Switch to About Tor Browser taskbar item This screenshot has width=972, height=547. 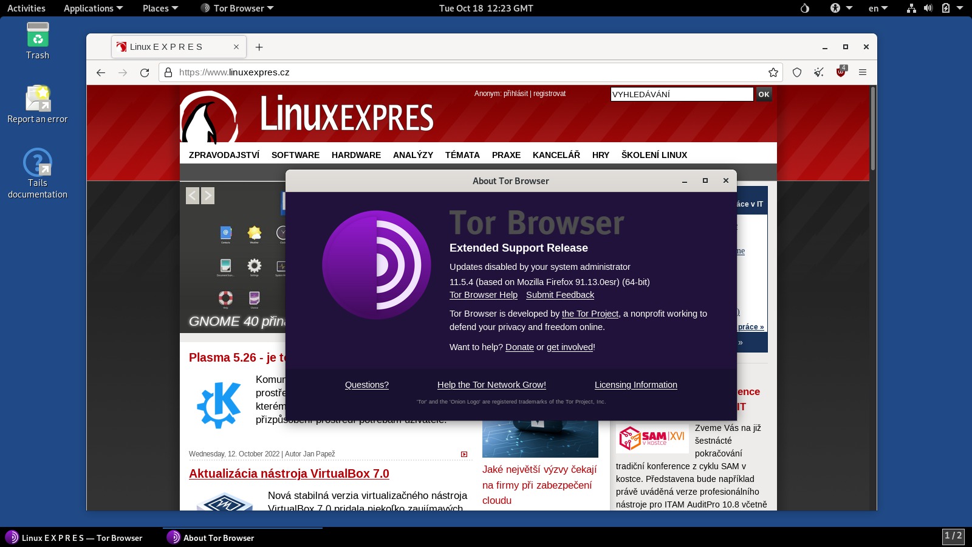(x=243, y=537)
